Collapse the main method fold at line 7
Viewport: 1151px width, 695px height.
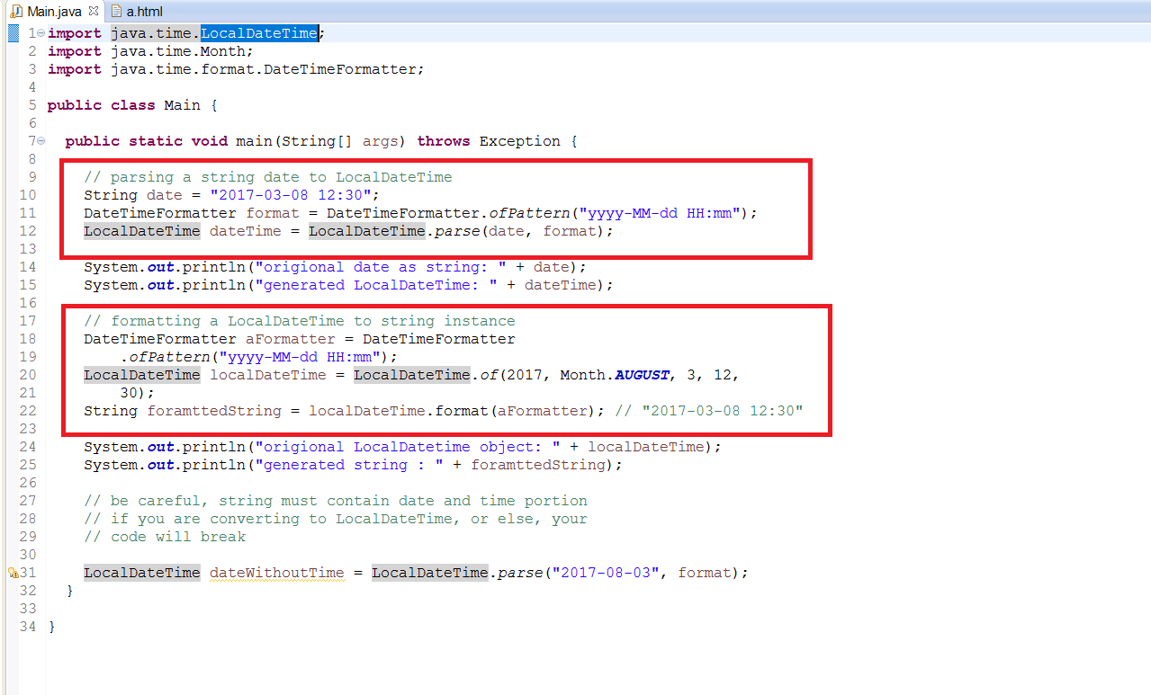click(x=40, y=141)
